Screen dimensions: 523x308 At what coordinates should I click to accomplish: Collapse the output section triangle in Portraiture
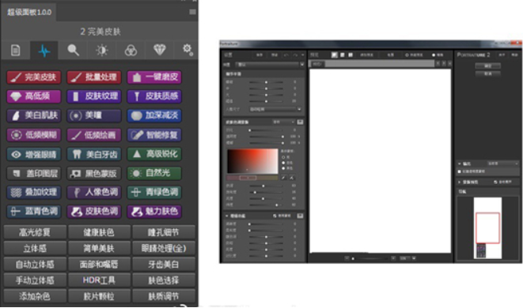tap(460, 163)
